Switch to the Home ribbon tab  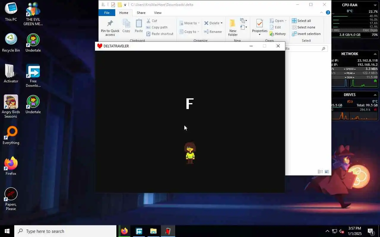(x=124, y=13)
